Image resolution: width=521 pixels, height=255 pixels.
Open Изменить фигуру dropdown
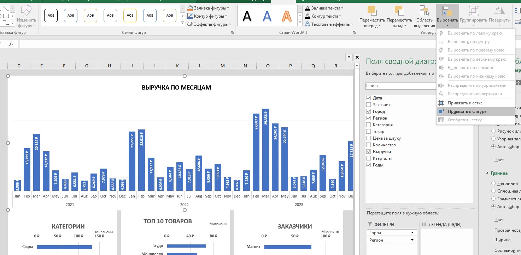[27, 16]
